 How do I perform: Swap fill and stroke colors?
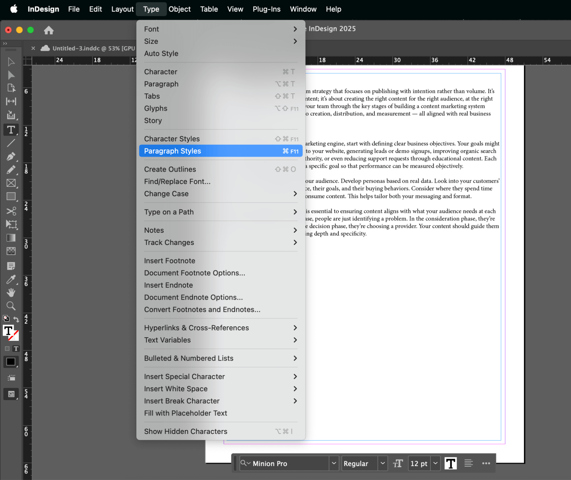pos(17,319)
